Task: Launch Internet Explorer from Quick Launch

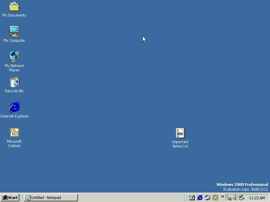Action: 200,198
